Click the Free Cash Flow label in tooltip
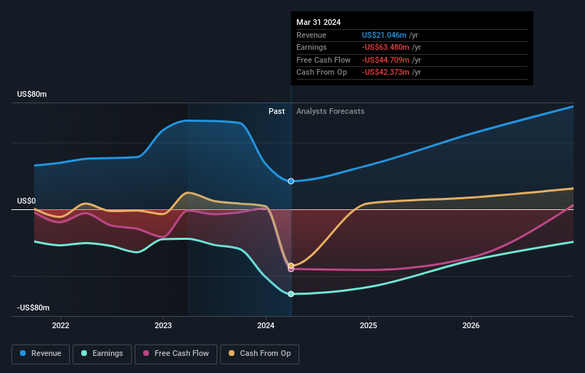The width and height of the screenshot is (585, 373). [323, 60]
